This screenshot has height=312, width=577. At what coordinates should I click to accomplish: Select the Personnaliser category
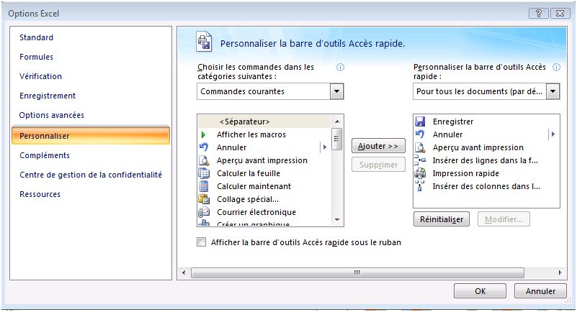91,135
